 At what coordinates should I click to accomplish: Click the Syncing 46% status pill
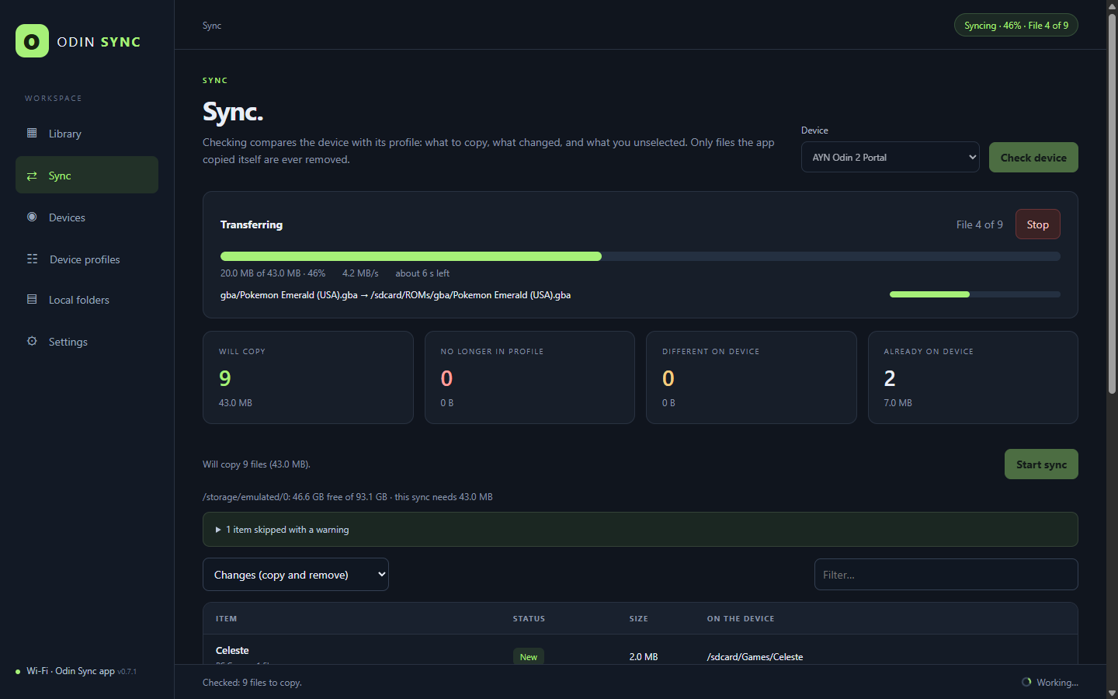coord(1016,25)
